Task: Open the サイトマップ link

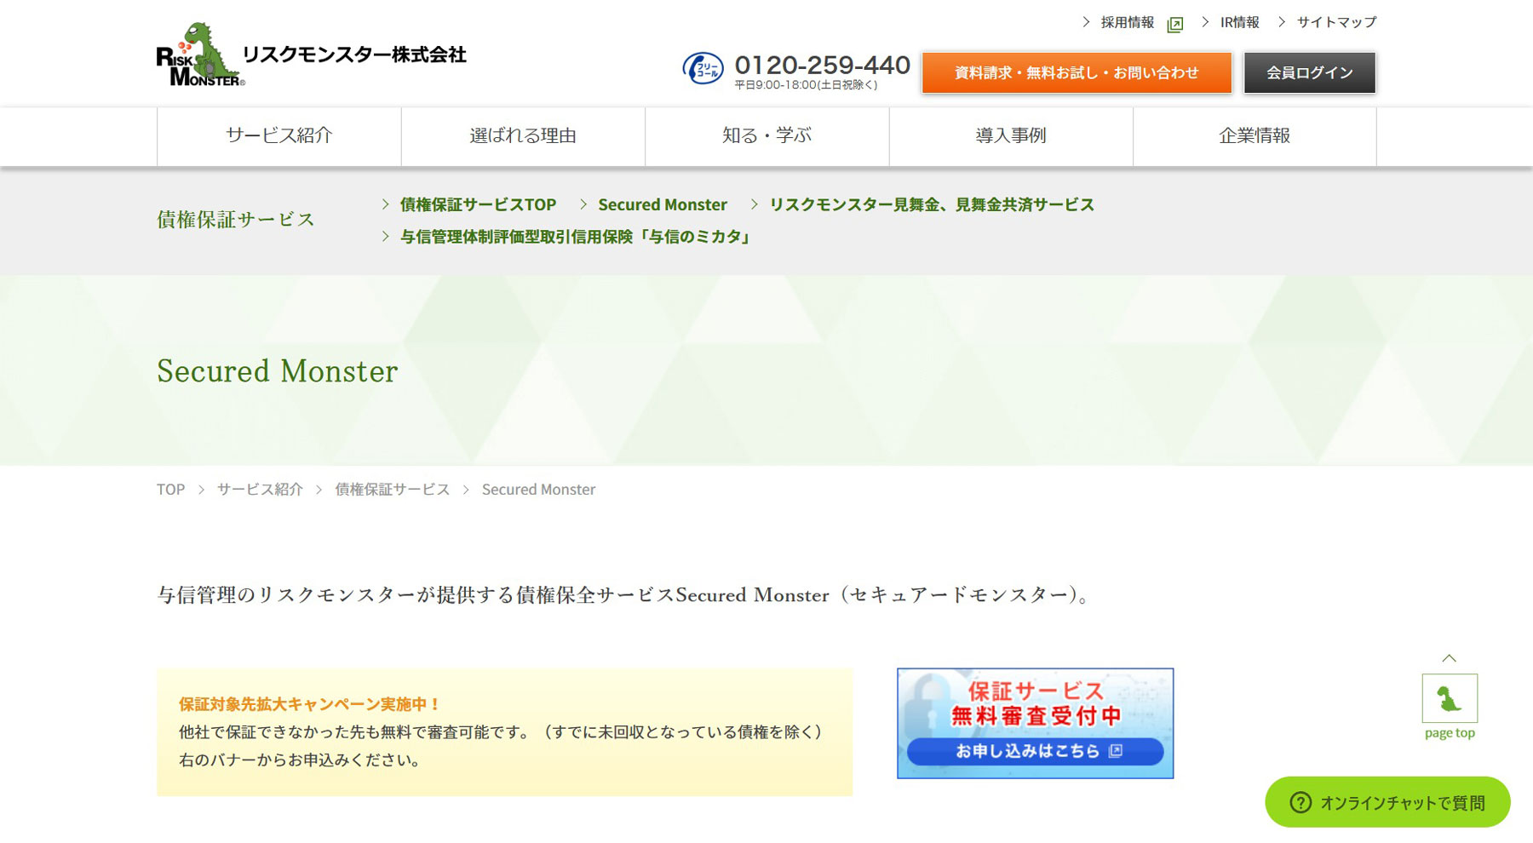Action: (x=1336, y=22)
